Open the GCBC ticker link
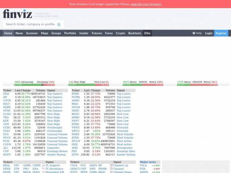 (7, 128)
